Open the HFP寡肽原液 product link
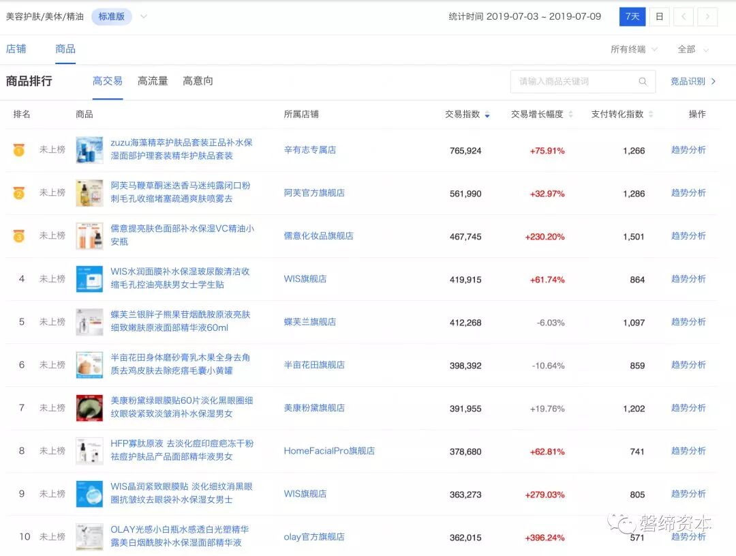The image size is (736, 556). (x=182, y=450)
